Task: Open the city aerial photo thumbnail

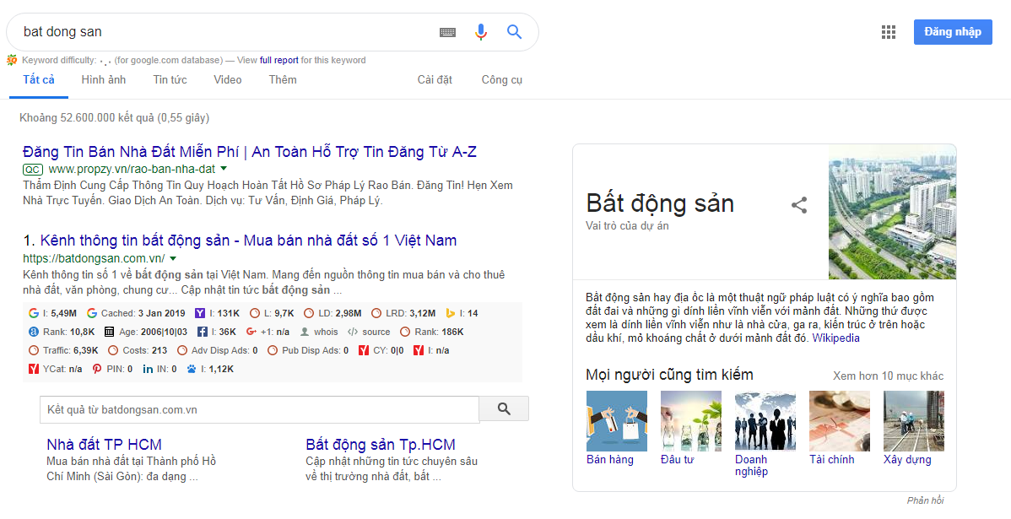Action: pos(892,212)
